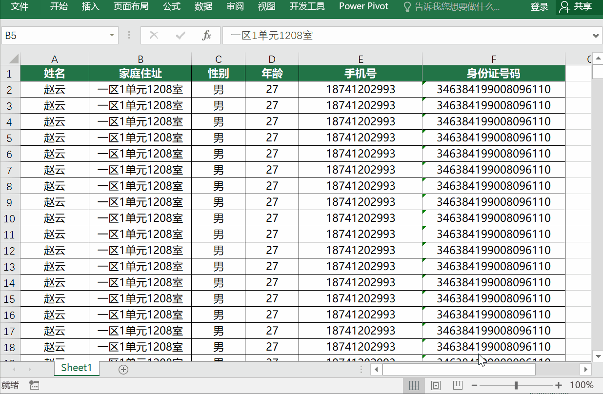Screen dimensions: 603x394
Task: Open Page Break Preview from status bar
Action: click(458, 385)
